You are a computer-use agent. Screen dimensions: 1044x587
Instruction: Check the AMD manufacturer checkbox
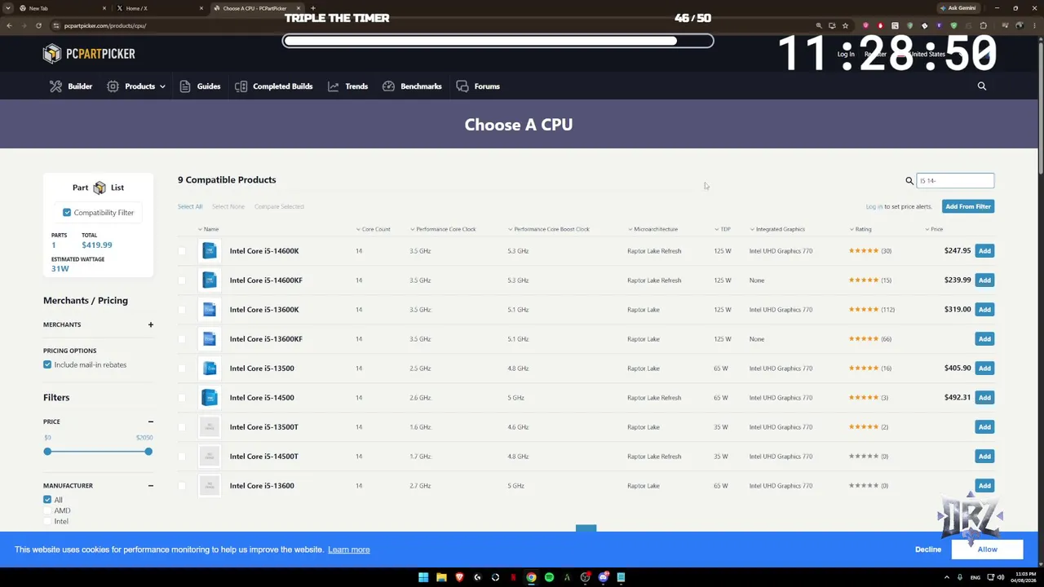(47, 510)
